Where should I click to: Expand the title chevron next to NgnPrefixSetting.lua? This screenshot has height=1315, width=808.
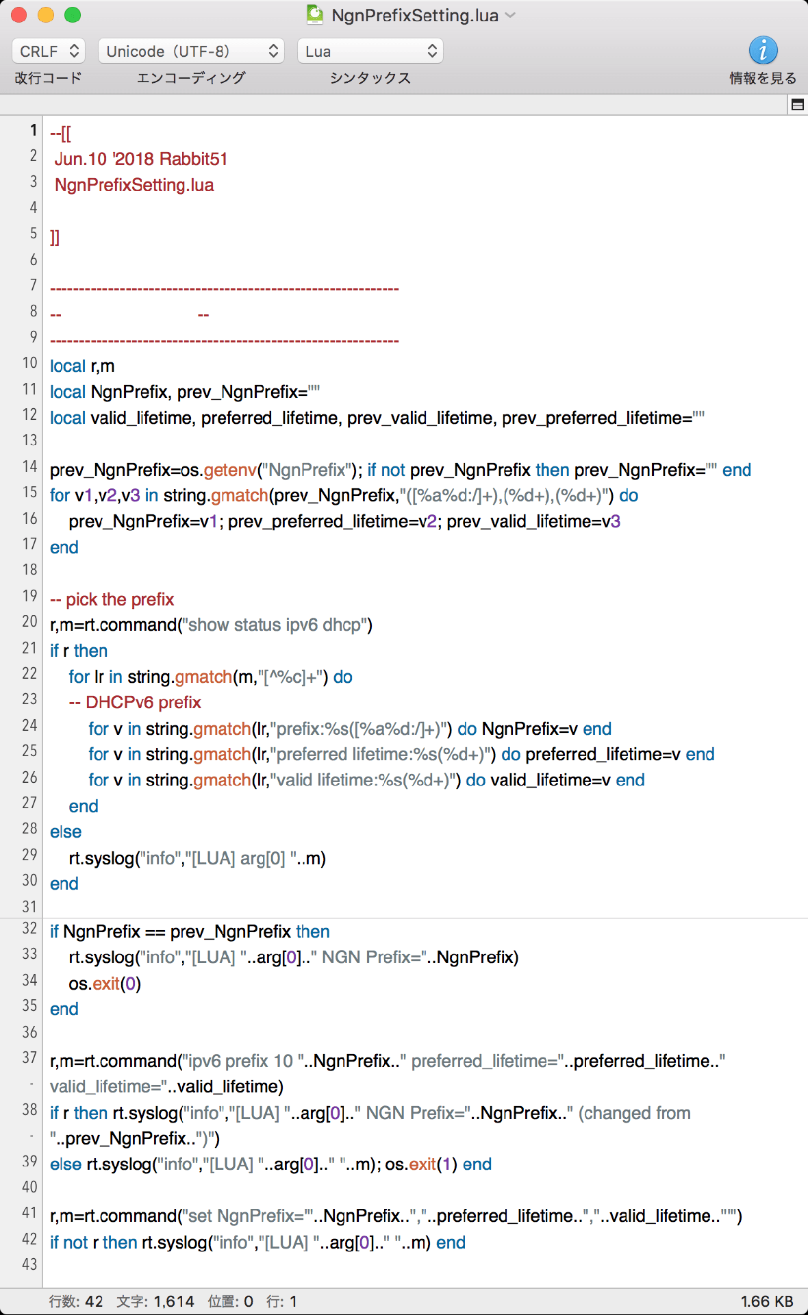pyautogui.click(x=510, y=15)
